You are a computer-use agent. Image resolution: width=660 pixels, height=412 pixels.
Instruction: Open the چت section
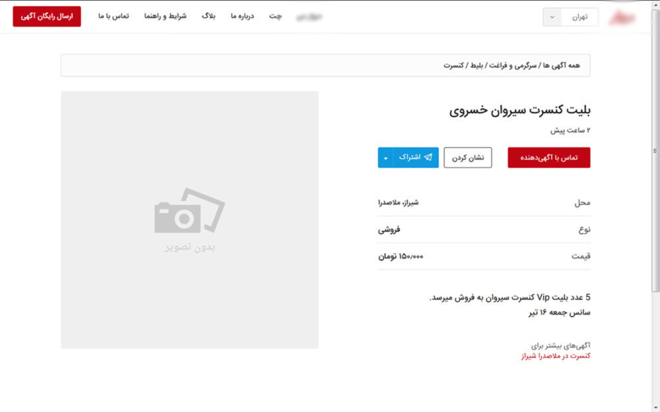point(276,16)
